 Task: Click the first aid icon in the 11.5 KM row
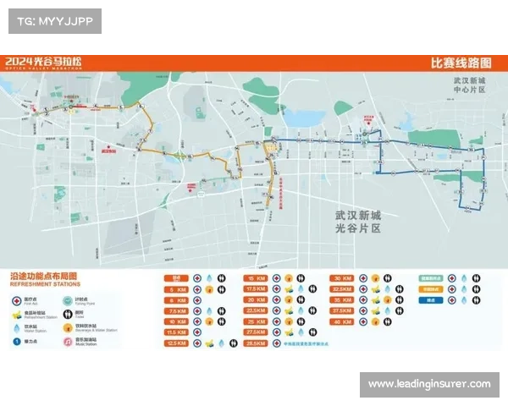coord(197,332)
